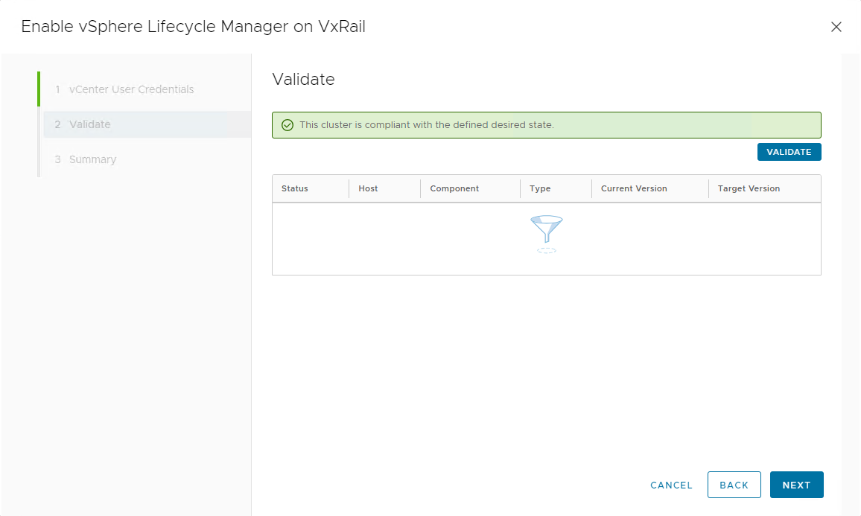Viewport: 861px width, 516px height.
Task: Go back using the BACK button
Action: 734,485
